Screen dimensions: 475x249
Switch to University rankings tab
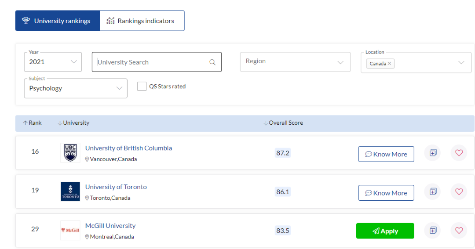pyautogui.click(x=58, y=21)
